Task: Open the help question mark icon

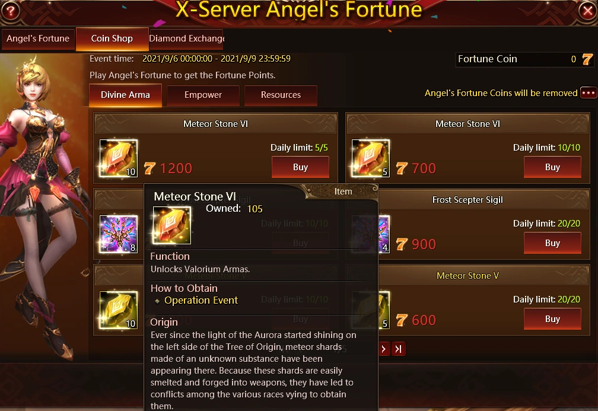Action: [11, 11]
